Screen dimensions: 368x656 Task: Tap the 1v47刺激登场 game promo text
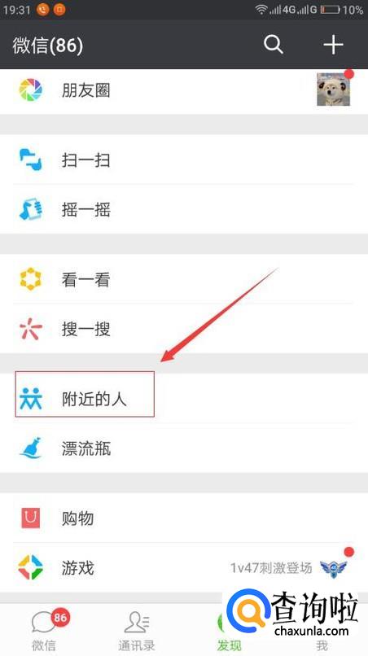coord(271,568)
